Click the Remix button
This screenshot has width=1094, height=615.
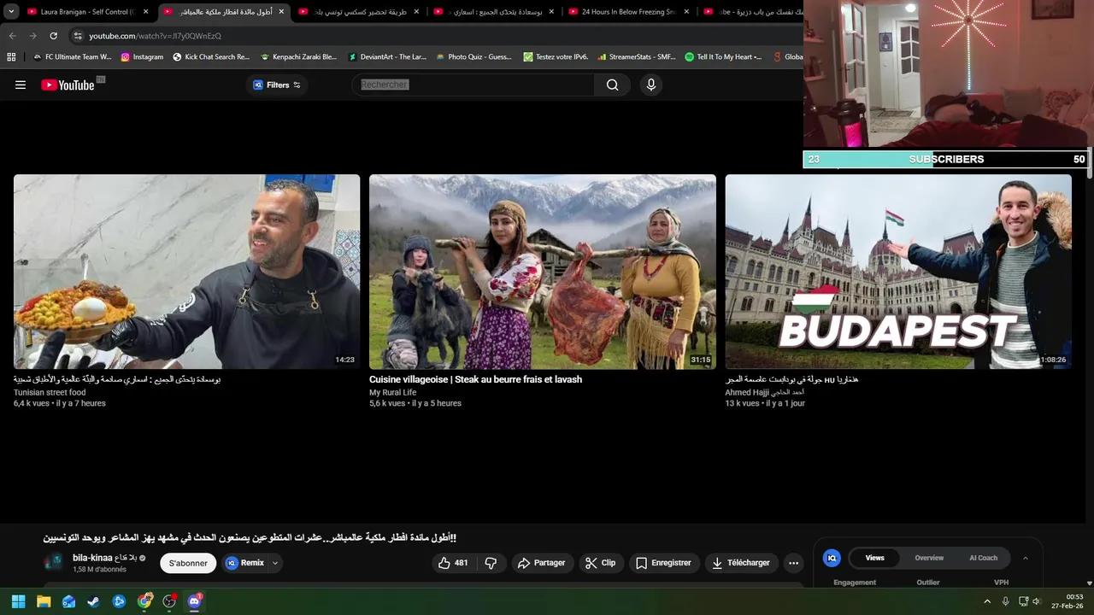pos(245,563)
